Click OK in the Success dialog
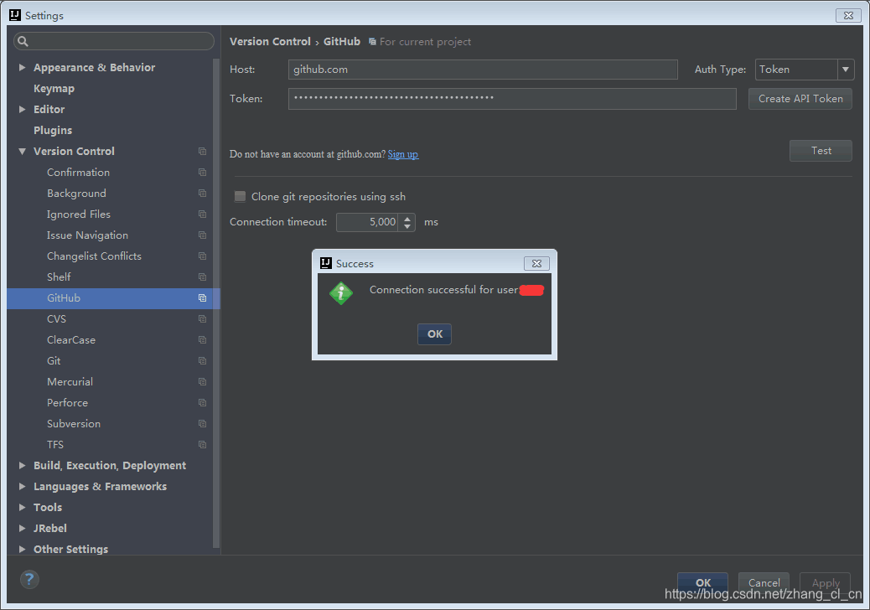Viewport: 870px width, 610px height. [434, 333]
